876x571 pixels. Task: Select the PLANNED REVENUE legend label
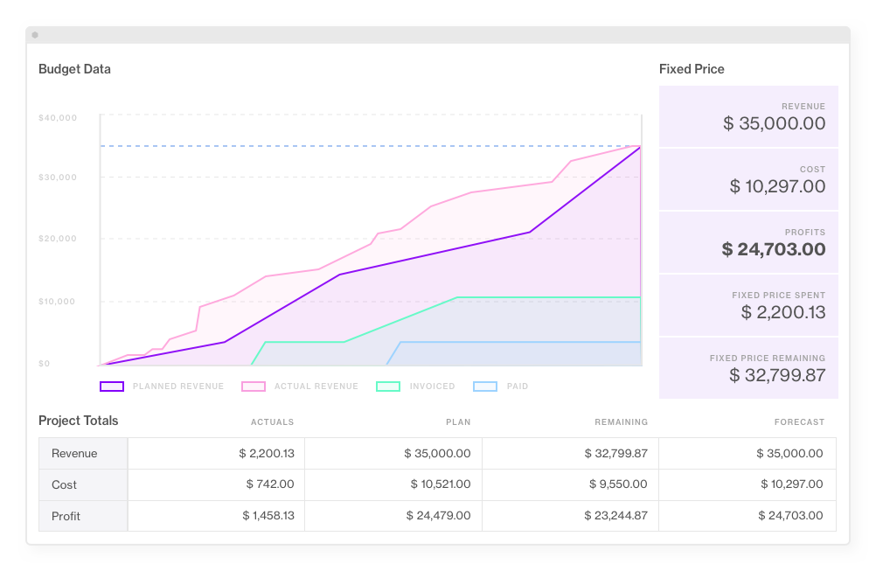point(178,386)
